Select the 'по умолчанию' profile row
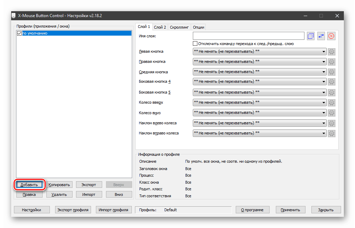355x228 pixels. (74, 33)
